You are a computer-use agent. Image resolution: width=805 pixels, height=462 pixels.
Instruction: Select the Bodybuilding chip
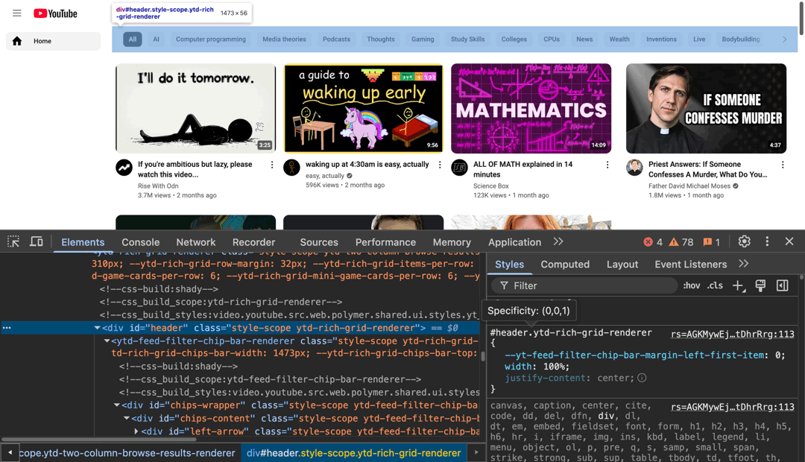point(740,39)
